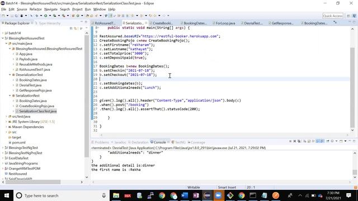358x201 pixels.
Task: Open the Refactor menu
Action: (36, 9)
